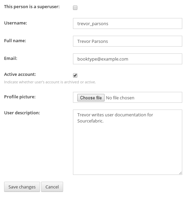Click the 'User description:' label
187x197 pixels.
(x=22, y=113)
